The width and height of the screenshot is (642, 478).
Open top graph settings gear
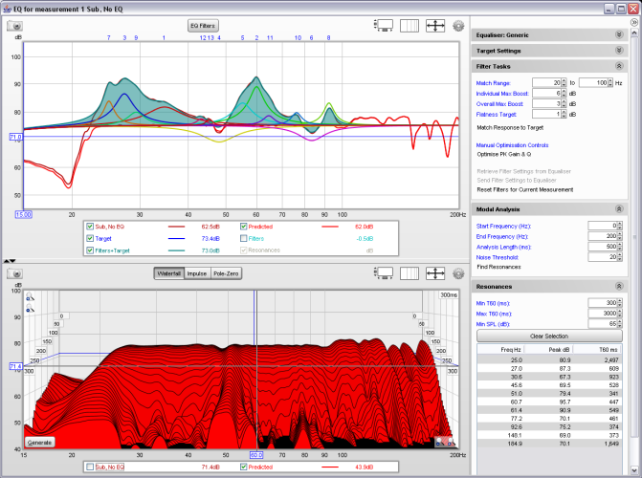[x=457, y=26]
